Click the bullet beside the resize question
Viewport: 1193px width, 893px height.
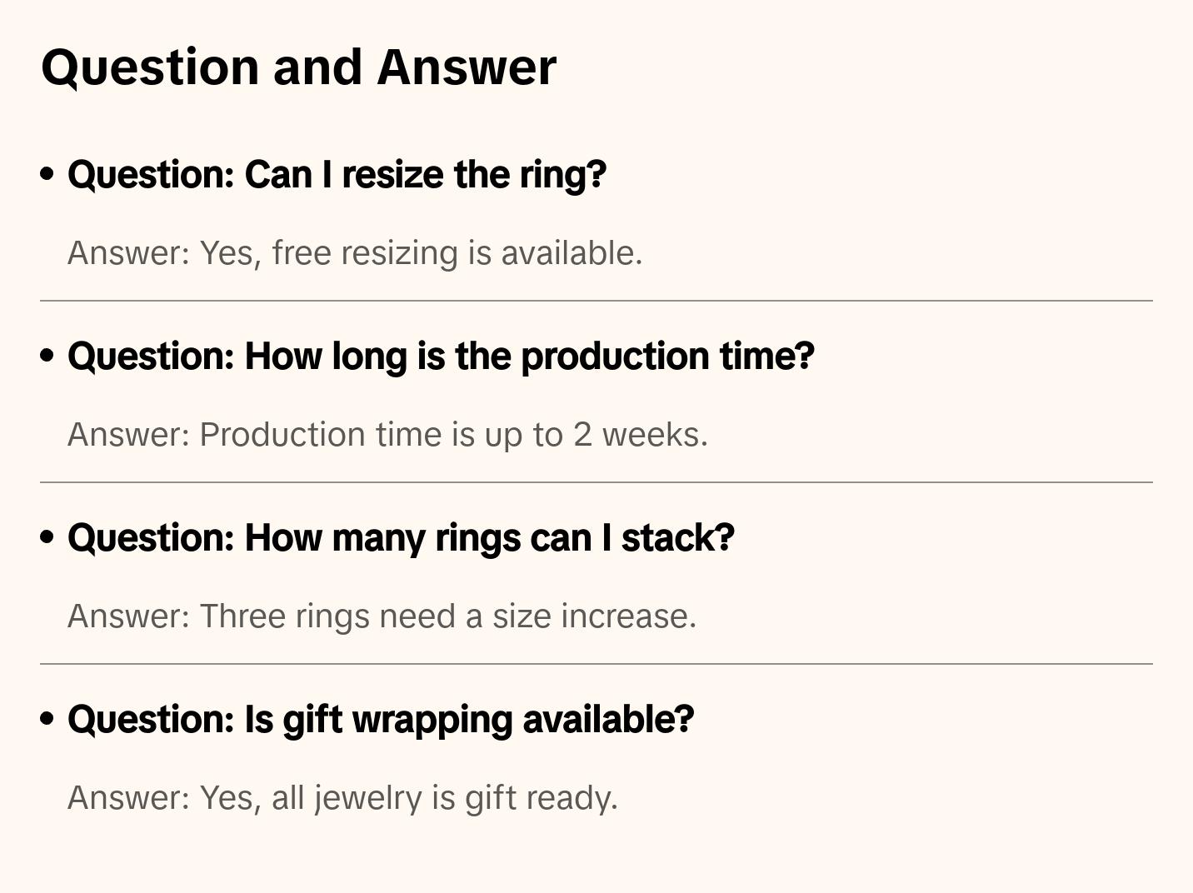(x=47, y=174)
